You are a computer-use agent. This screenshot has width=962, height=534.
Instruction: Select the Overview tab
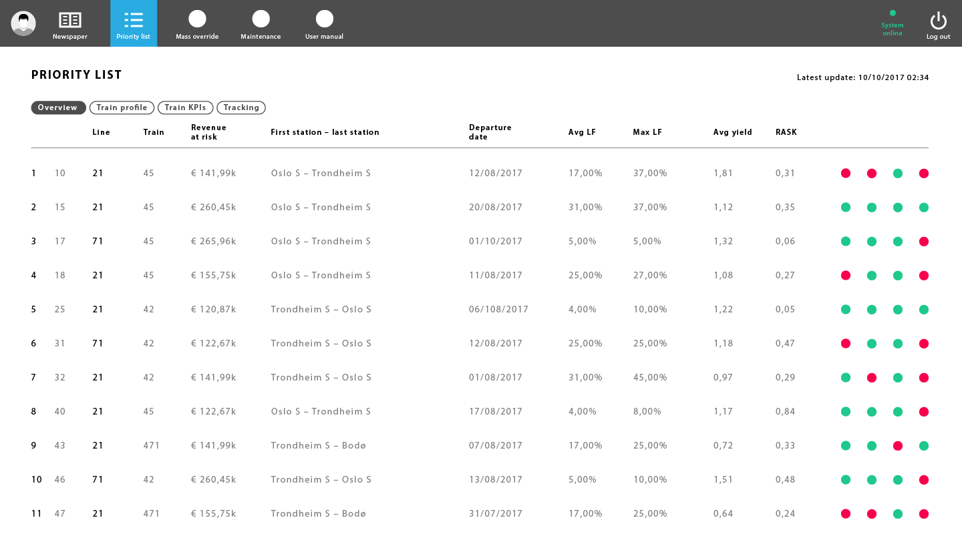(x=58, y=107)
